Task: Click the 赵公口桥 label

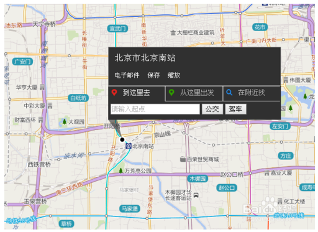Action: pos(232,175)
